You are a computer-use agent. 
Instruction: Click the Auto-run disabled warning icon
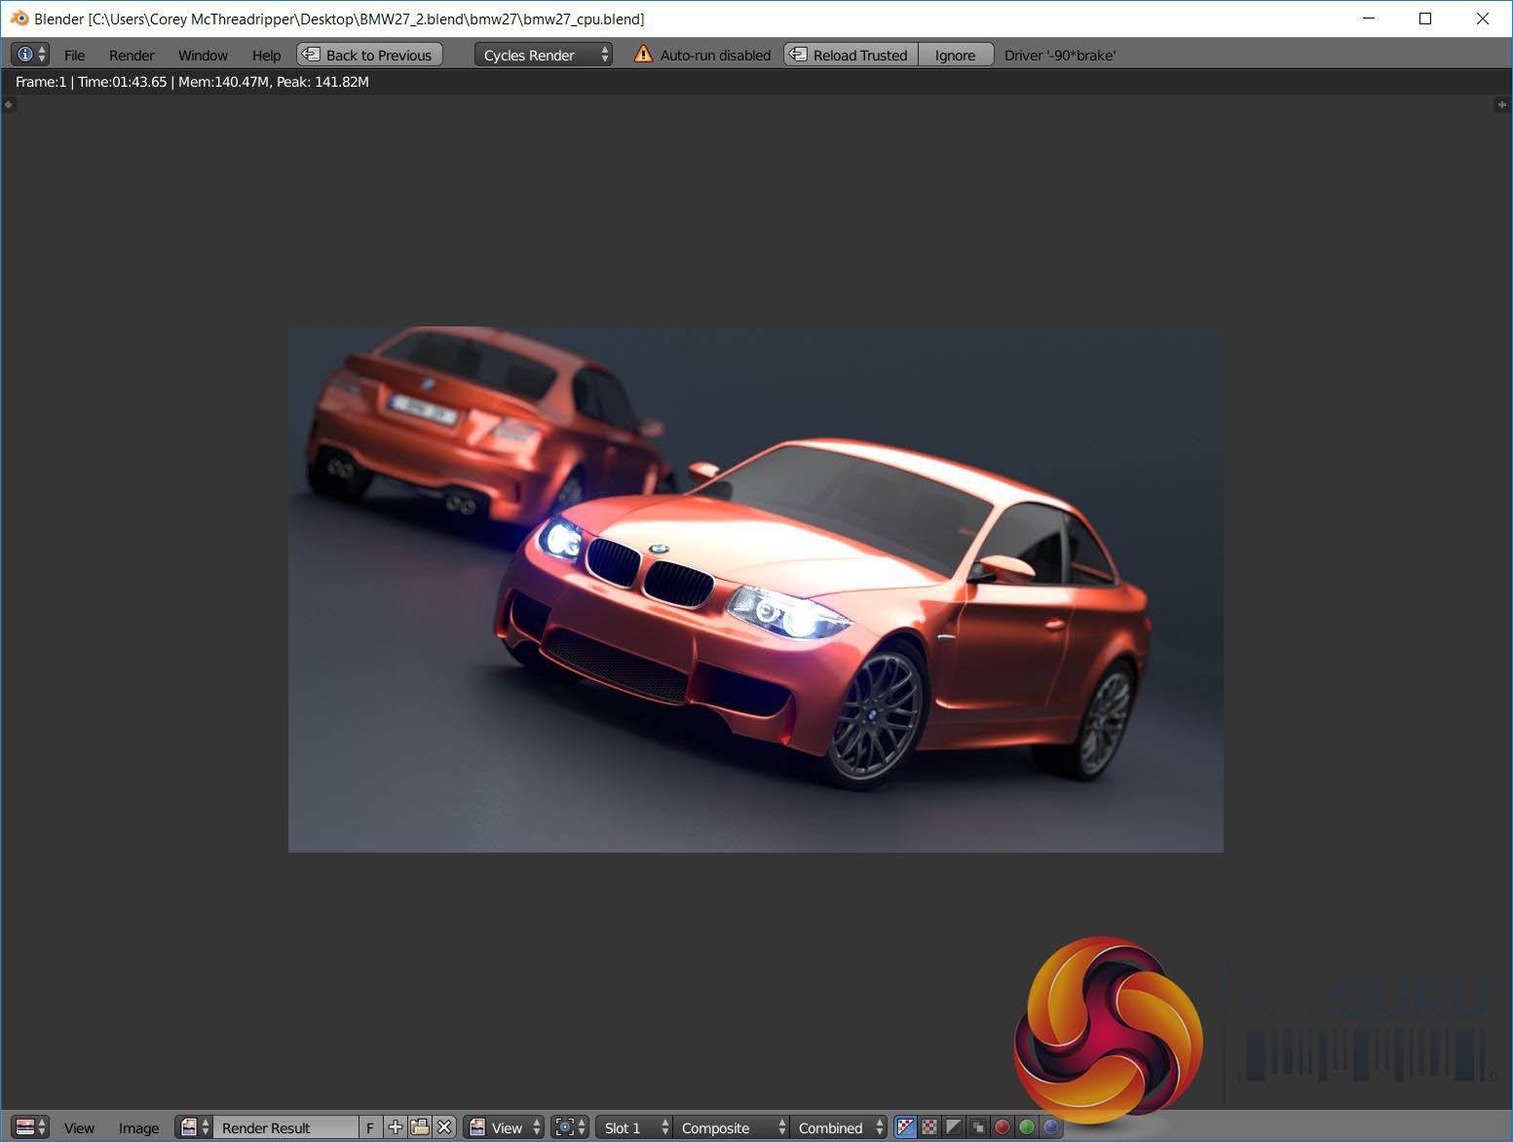[x=643, y=55]
